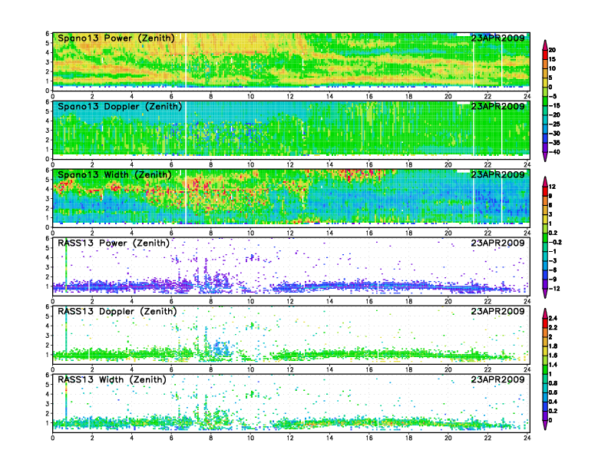Click the top arrow tip of the middle colorbar
This screenshot has width=608, height=470.
coord(545,181)
